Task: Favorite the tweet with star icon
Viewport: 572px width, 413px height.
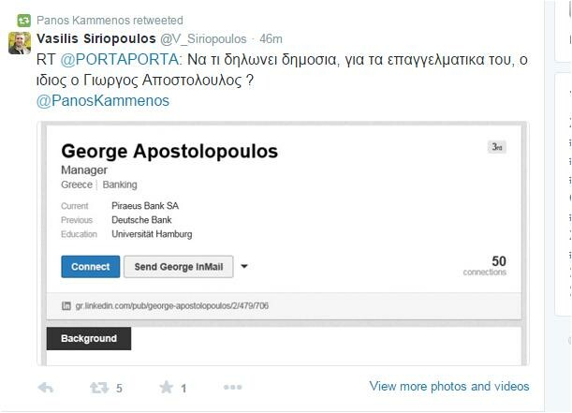Action: (167, 387)
